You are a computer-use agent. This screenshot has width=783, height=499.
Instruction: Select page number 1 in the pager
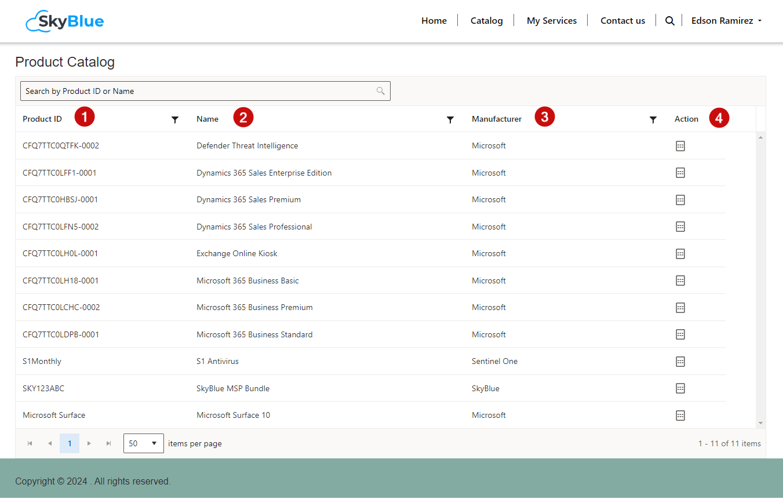click(70, 443)
